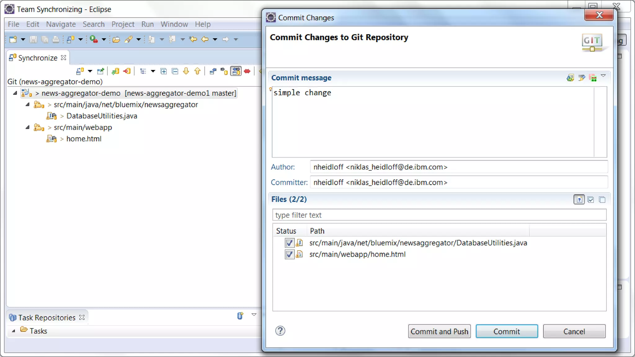635x357 pixels.
Task: Click Expand All icon in Synchronize toolbar
Action: click(x=163, y=72)
